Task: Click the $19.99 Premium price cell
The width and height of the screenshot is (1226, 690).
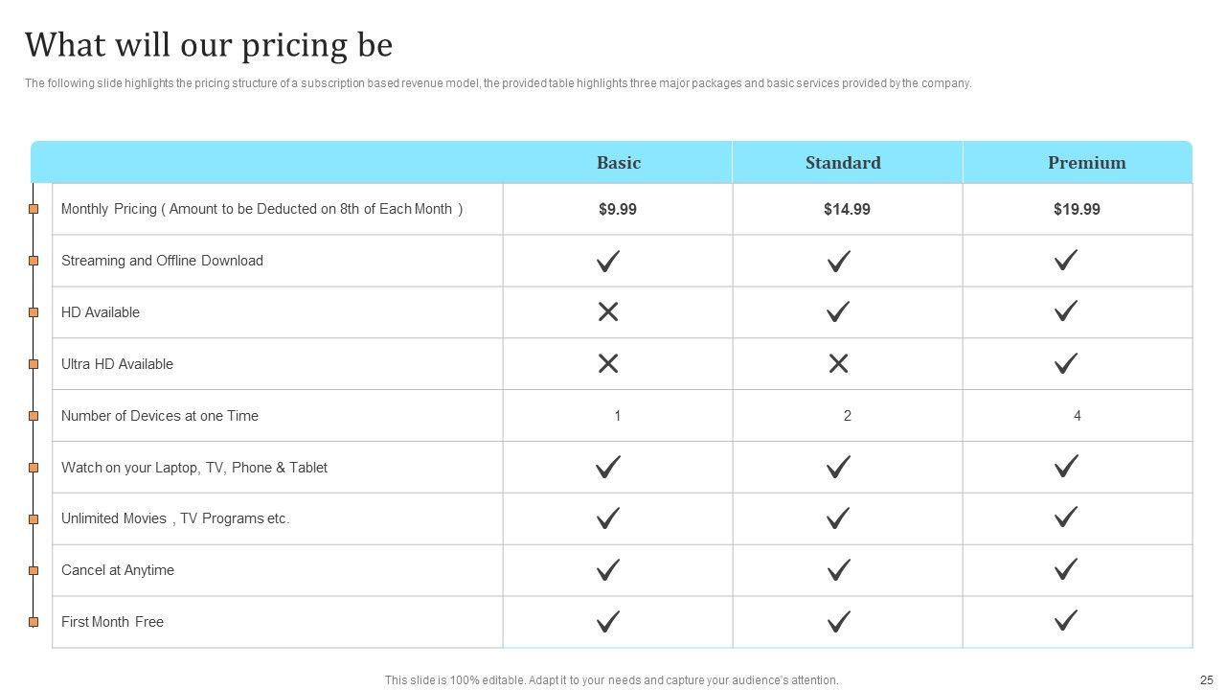Action: point(1077,209)
